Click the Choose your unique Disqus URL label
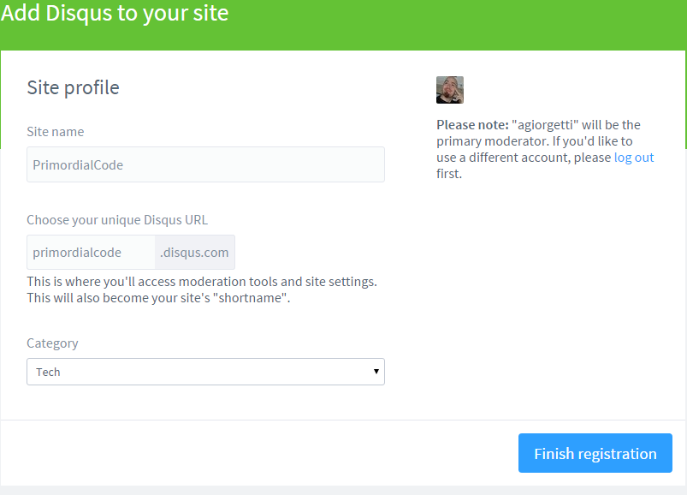This screenshot has width=687, height=495. (x=117, y=219)
